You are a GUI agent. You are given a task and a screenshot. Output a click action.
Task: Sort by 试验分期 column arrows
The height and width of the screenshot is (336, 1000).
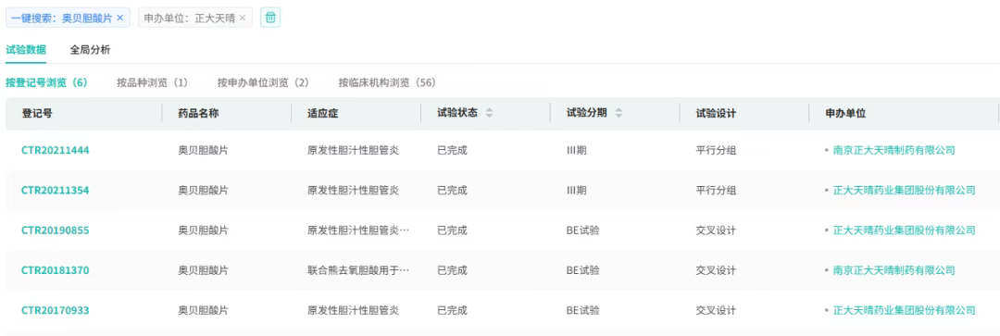pos(619,113)
